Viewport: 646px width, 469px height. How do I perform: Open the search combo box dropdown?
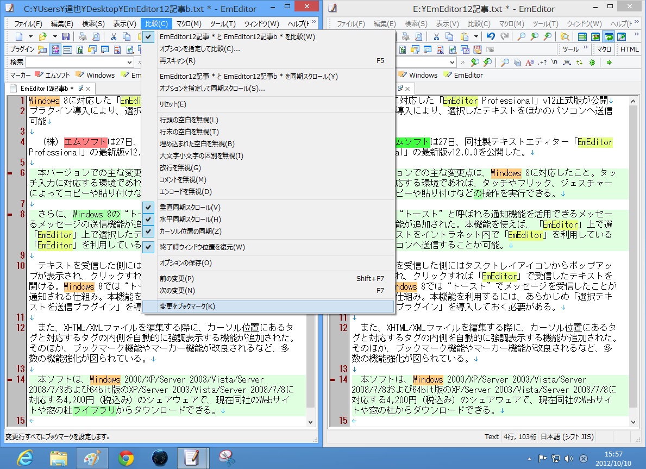pos(129,62)
